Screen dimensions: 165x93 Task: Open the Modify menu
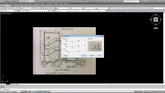coord(43,3)
